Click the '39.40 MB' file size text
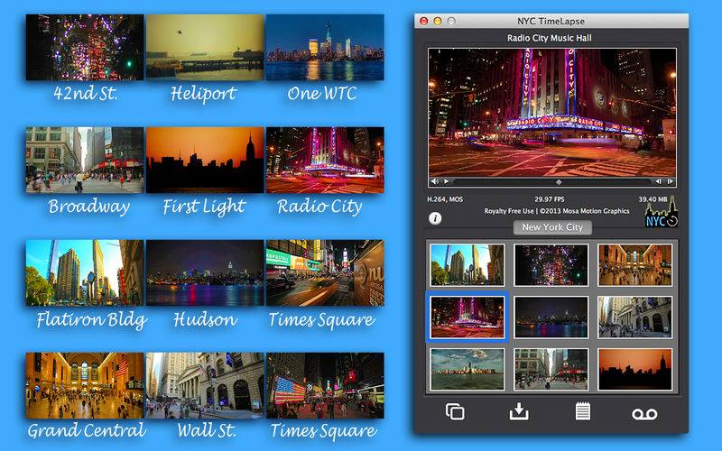Viewport: 722px width, 451px height. click(x=653, y=199)
